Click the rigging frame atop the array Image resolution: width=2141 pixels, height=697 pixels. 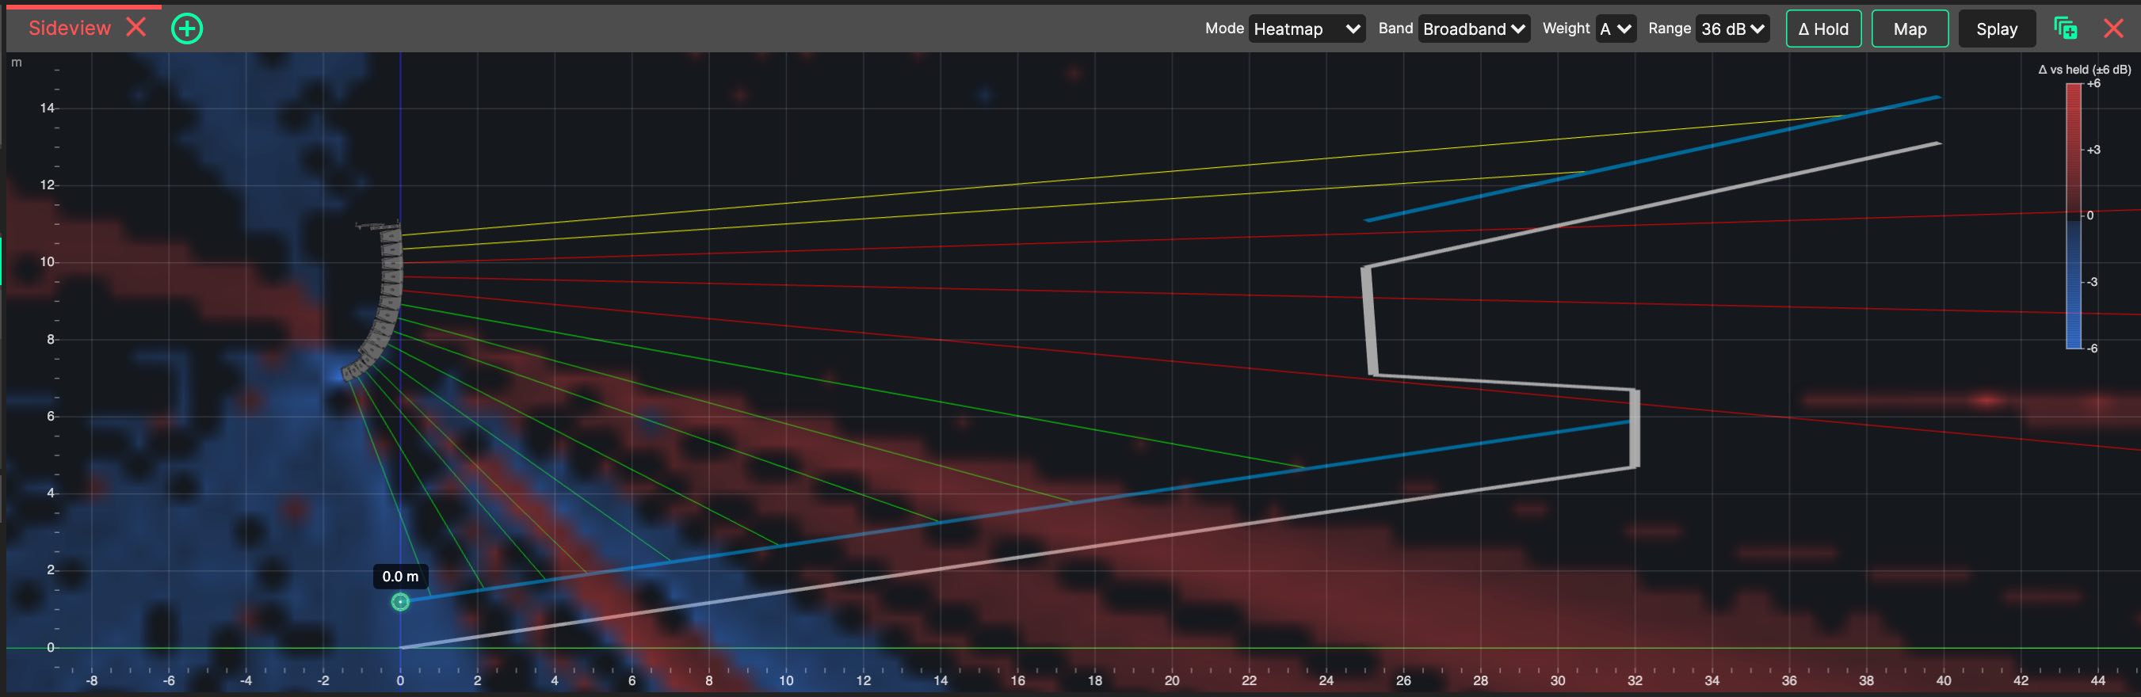[378, 224]
